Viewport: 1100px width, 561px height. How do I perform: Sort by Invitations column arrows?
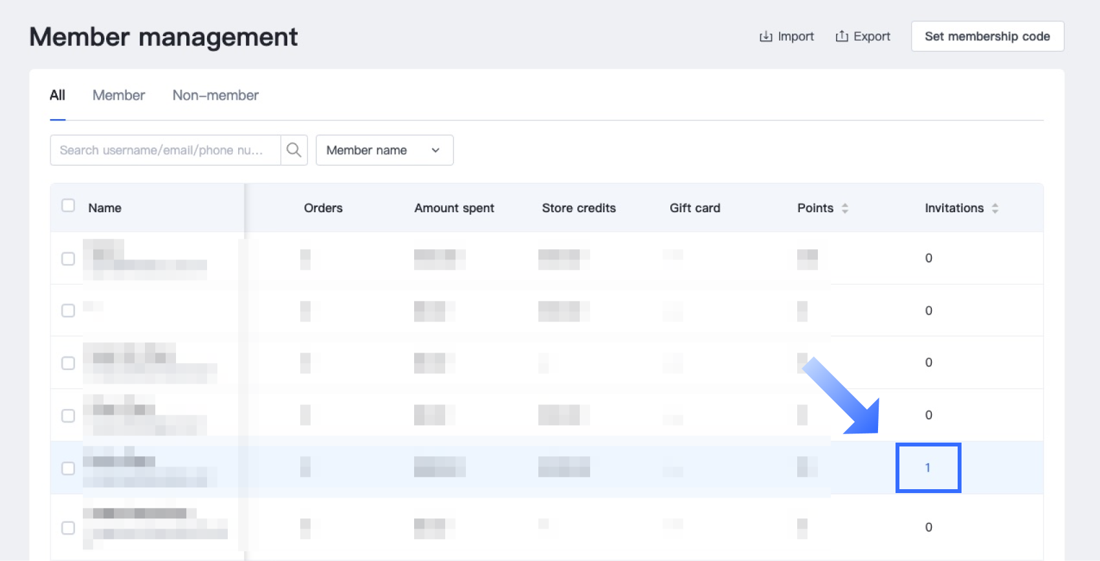pos(995,208)
